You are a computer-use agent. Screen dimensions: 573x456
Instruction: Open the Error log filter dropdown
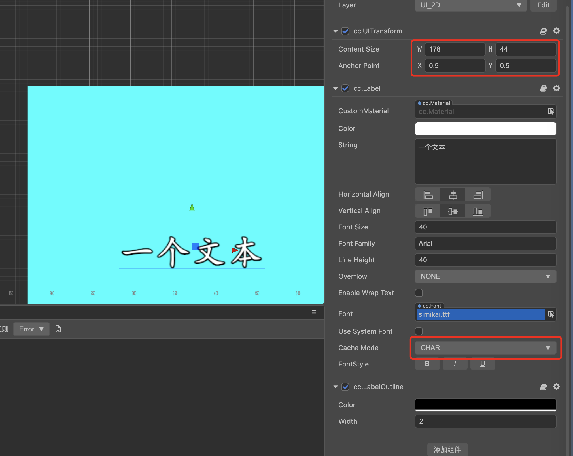pos(31,329)
